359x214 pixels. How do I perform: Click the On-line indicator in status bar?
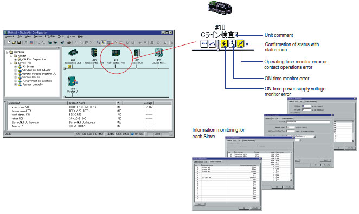(x=138, y=134)
